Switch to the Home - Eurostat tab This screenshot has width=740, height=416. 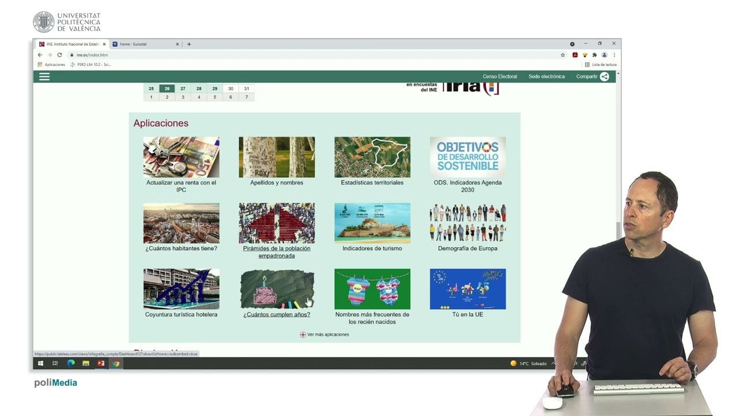coord(146,44)
